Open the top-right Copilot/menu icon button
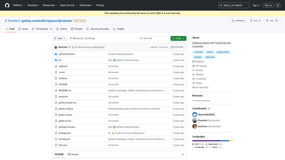 coord(278,5)
